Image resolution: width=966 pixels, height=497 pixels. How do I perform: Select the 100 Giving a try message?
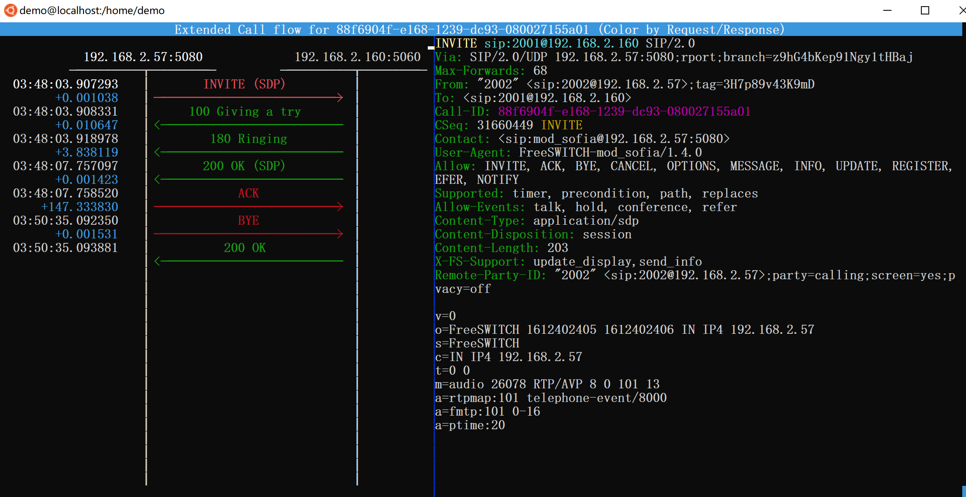pyautogui.click(x=244, y=112)
